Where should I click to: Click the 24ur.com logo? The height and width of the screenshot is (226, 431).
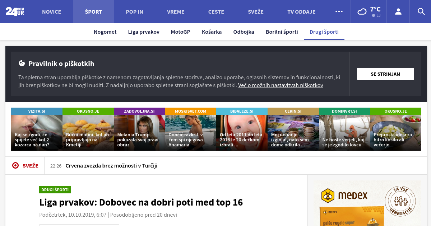click(x=15, y=11)
